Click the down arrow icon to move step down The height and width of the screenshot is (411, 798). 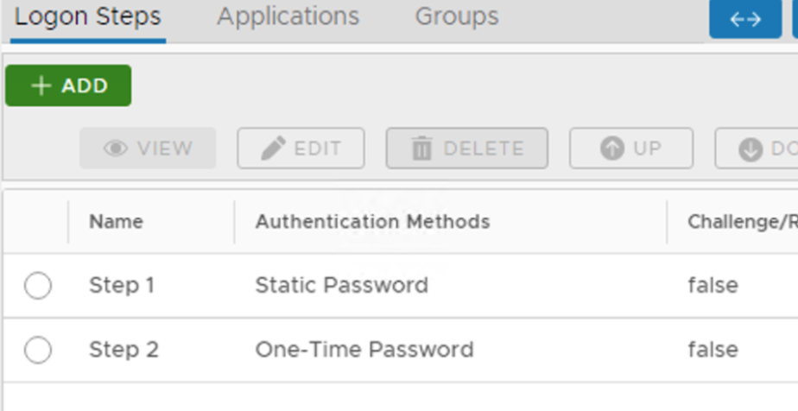click(x=750, y=149)
